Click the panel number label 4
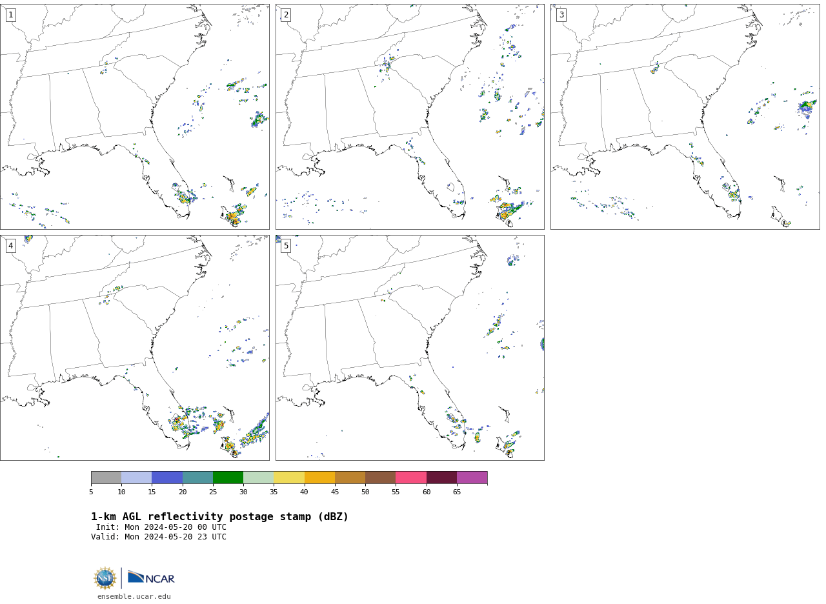The height and width of the screenshot is (604, 826). (10, 246)
